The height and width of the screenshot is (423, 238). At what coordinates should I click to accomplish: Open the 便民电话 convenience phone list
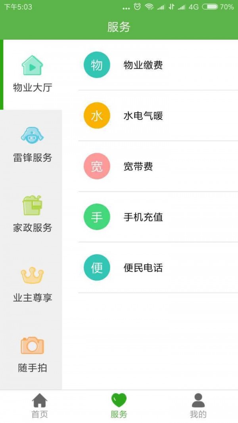pyautogui.click(x=143, y=268)
